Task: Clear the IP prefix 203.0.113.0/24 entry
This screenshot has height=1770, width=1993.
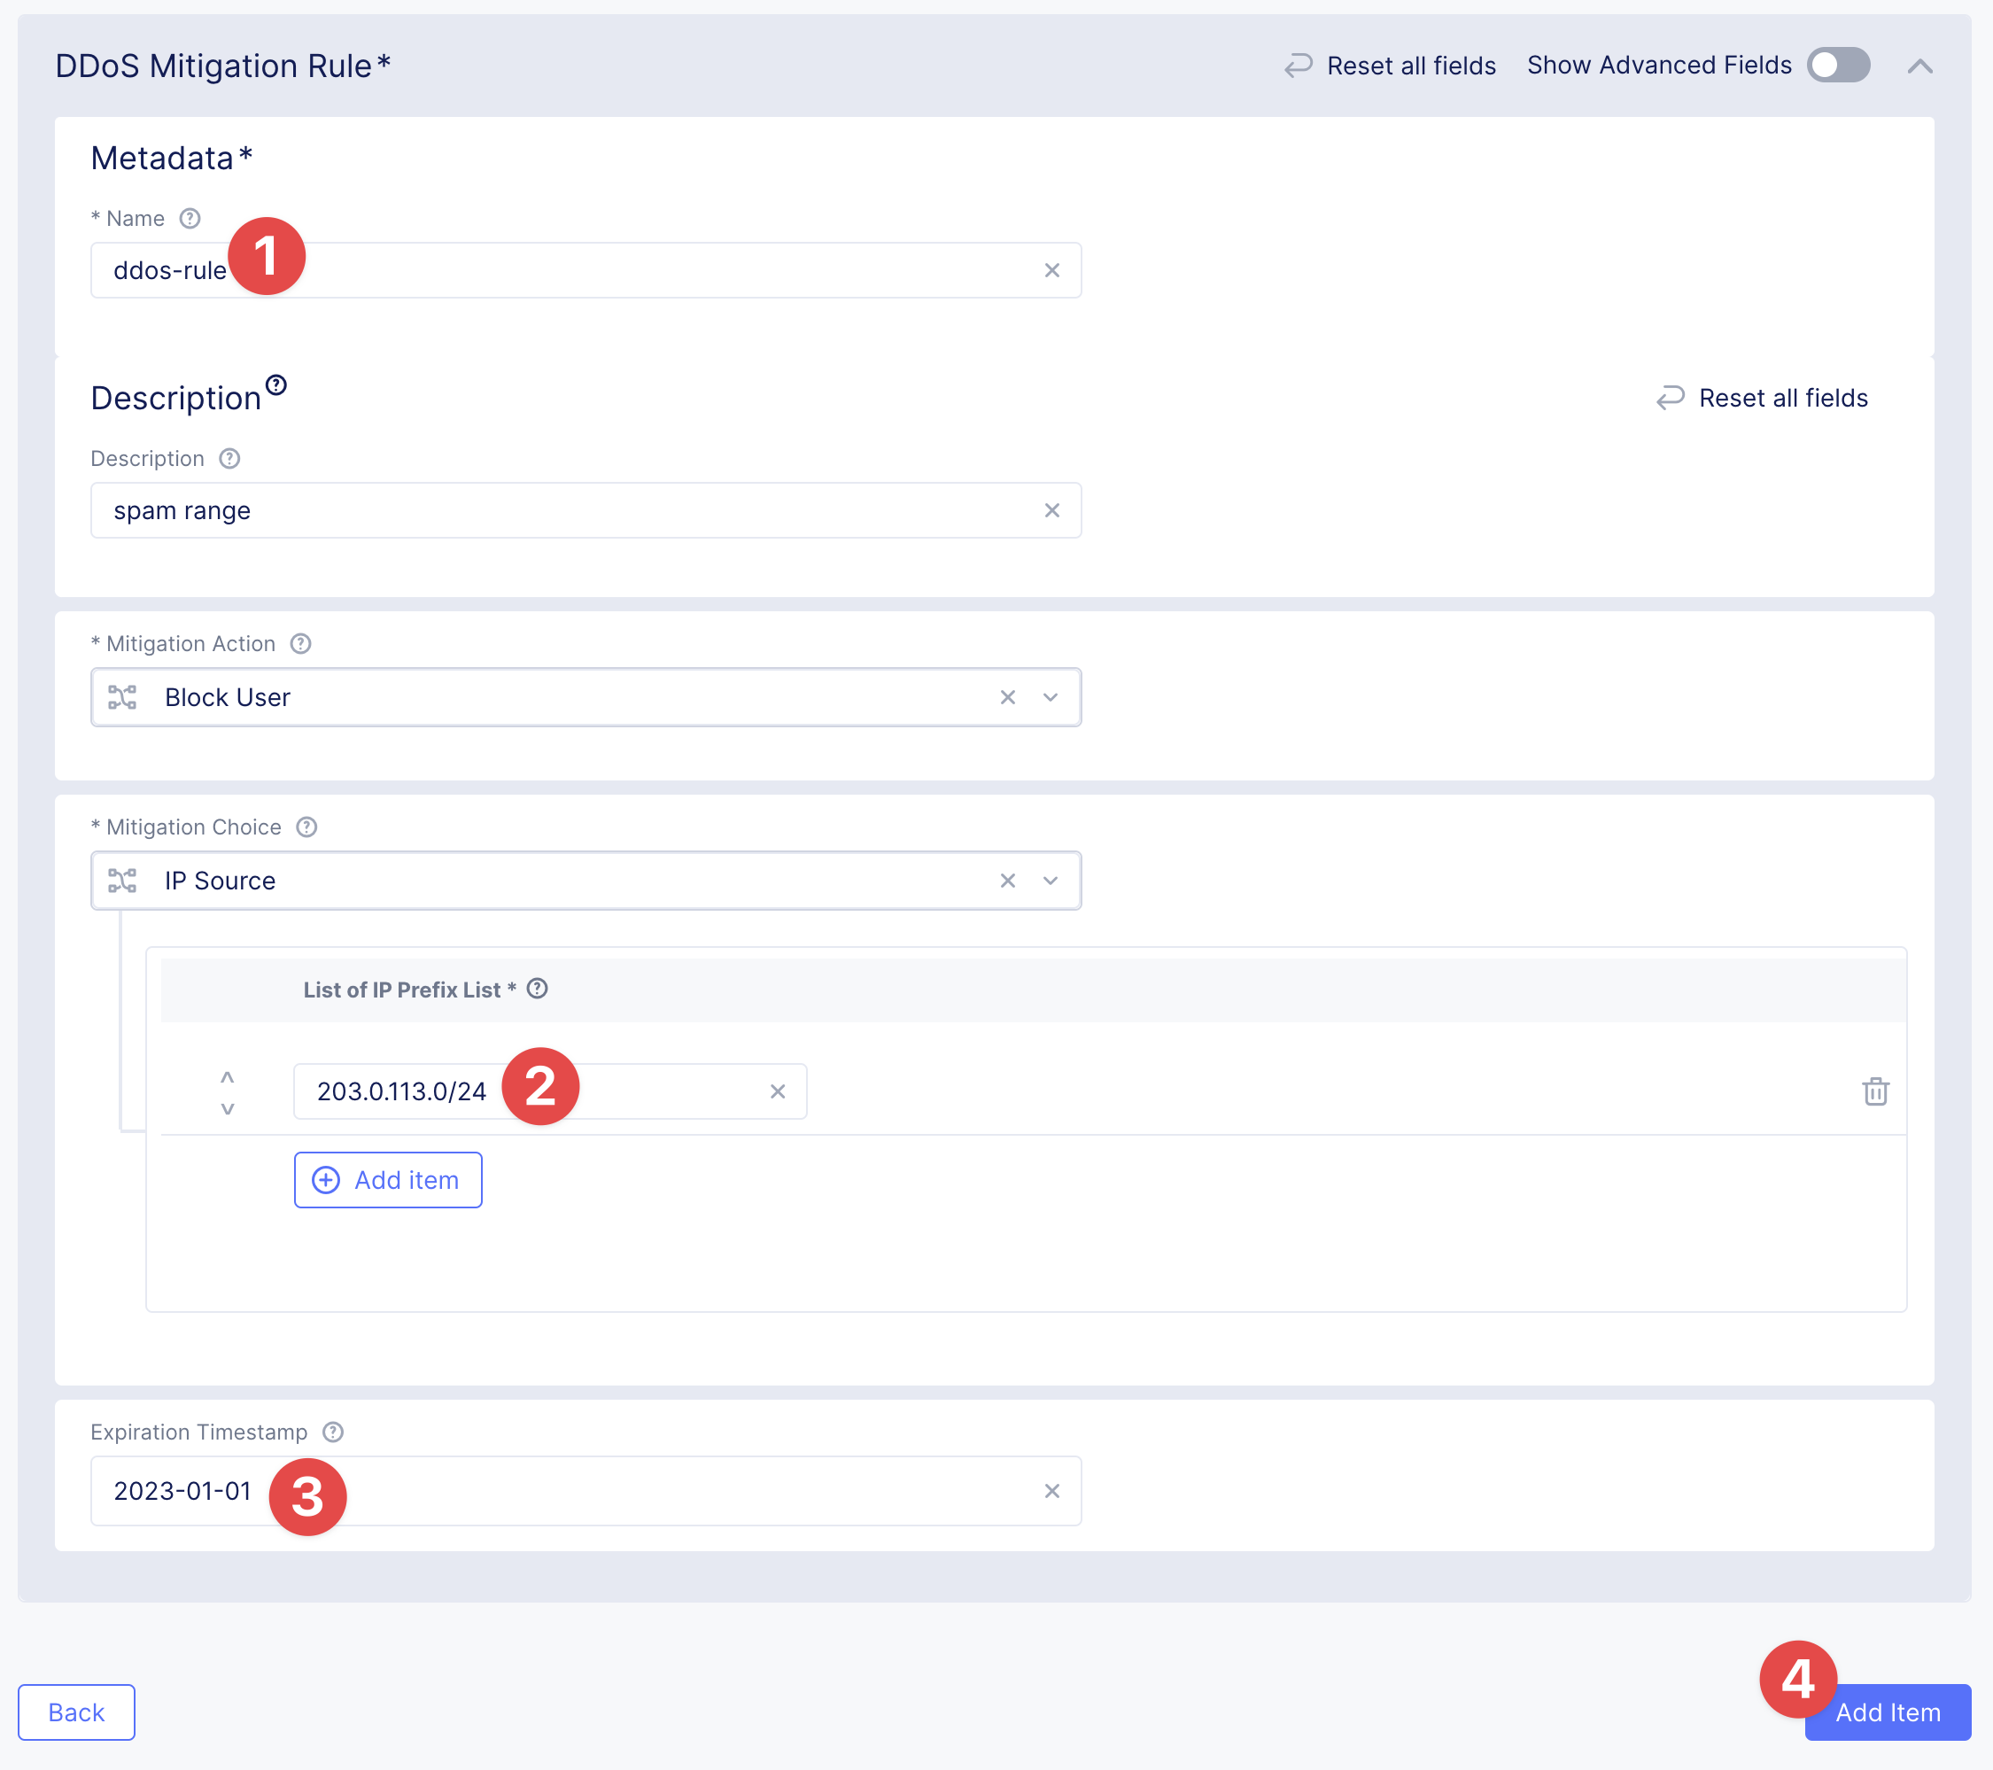Action: (777, 1091)
